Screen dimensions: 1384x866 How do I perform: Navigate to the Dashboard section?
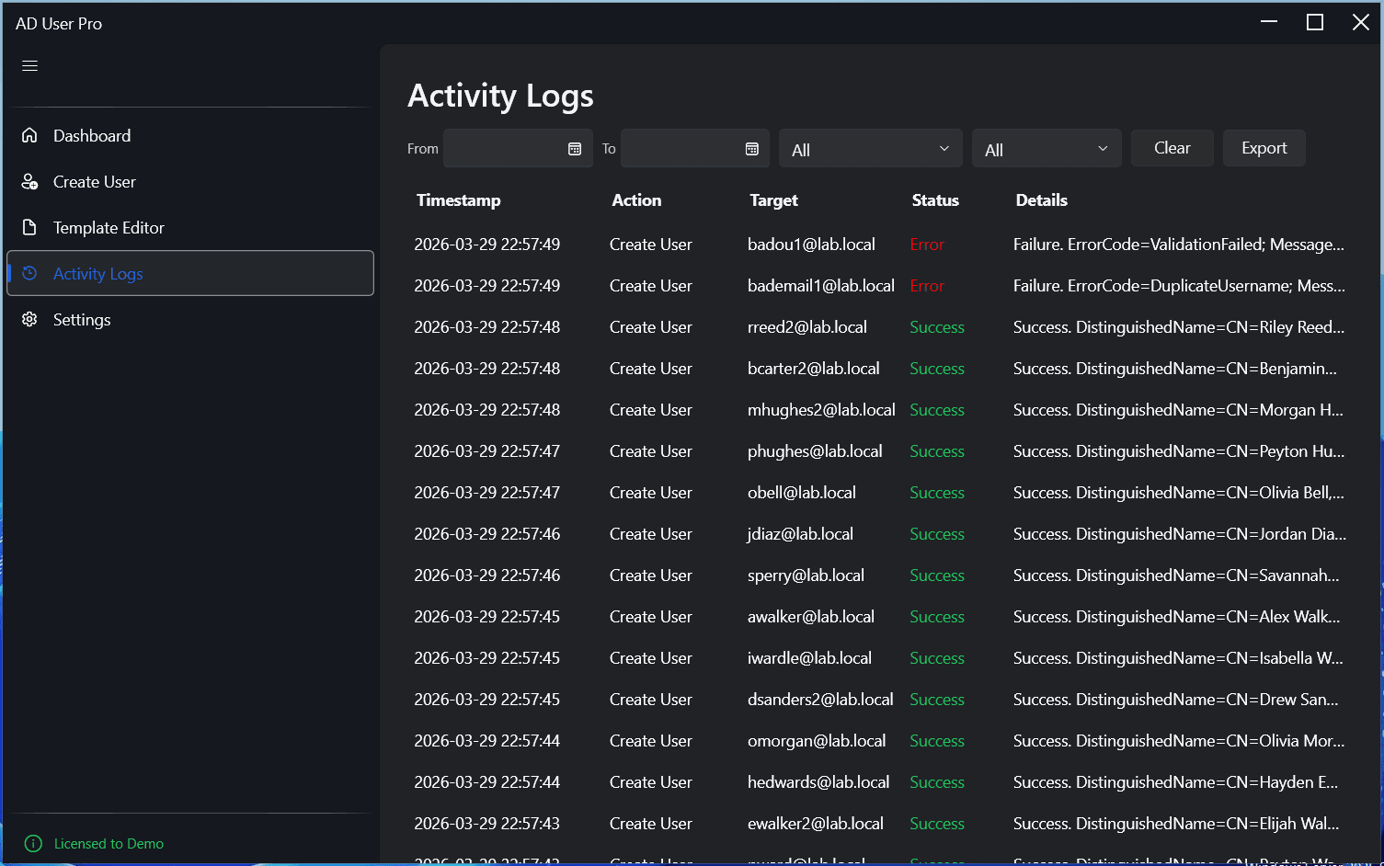tap(92, 135)
